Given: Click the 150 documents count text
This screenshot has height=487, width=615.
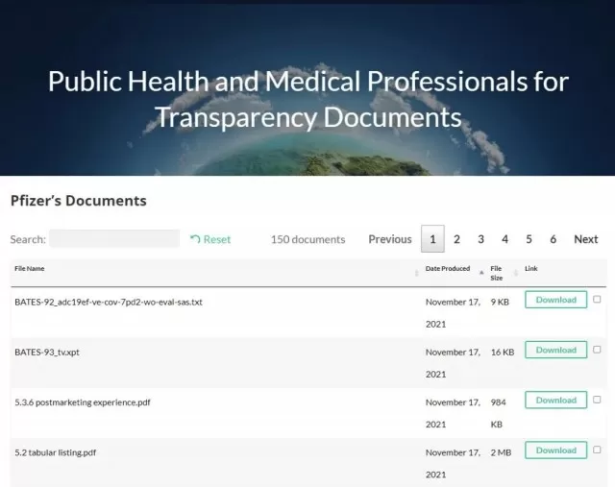Looking at the screenshot, I should click(307, 239).
